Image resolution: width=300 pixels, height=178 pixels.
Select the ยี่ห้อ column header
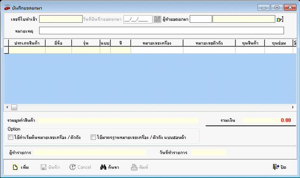coord(59,43)
